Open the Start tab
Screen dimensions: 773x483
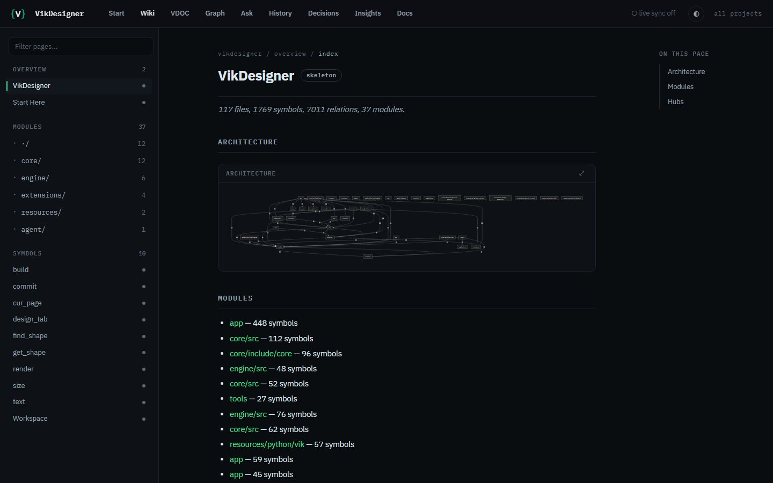click(x=116, y=13)
